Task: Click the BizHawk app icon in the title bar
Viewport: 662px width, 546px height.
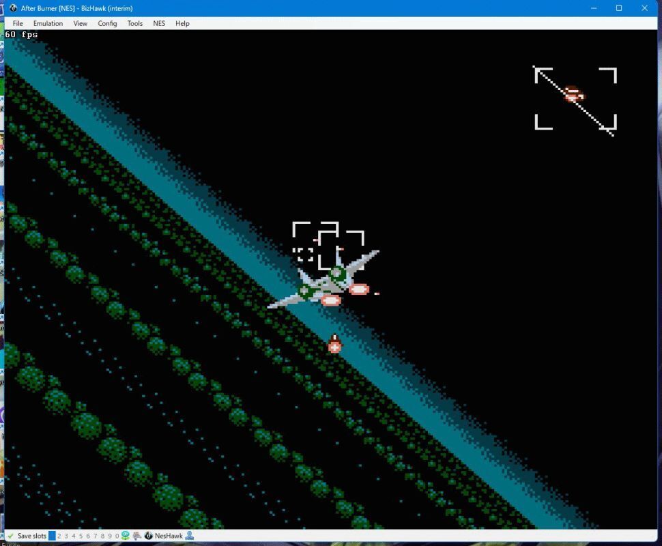Action: click(13, 8)
